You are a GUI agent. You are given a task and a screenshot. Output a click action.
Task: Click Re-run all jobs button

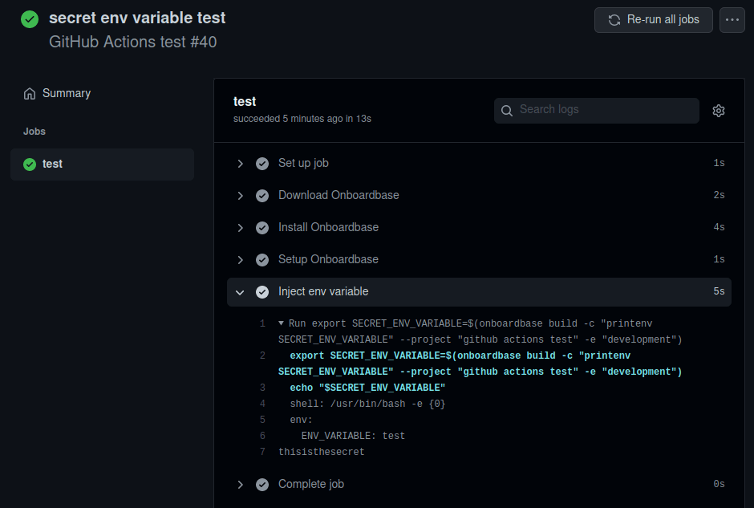pos(654,20)
